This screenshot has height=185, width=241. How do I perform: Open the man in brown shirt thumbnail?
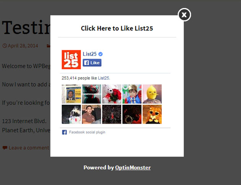(x=91, y=114)
